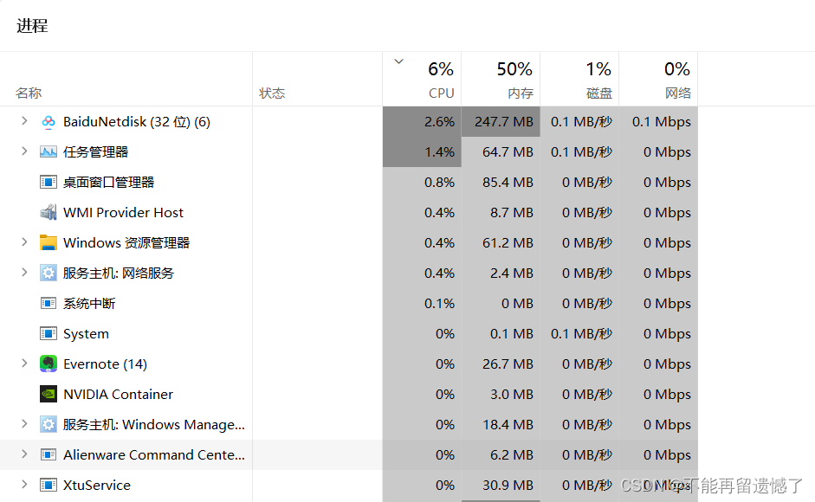Image resolution: width=815 pixels, height=502 pixels.
Task: Click the WMI Provider Host icon
Action: pyautogui.click(x=49, y=213)
